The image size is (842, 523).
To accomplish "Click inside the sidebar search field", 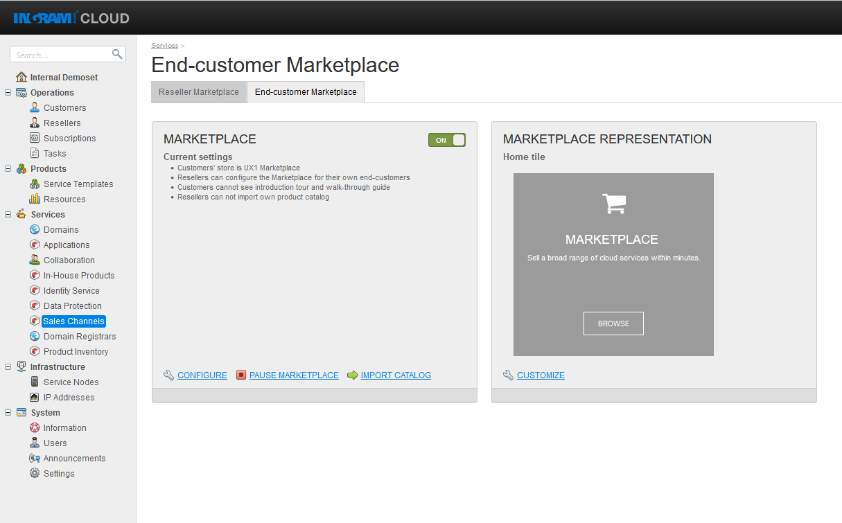I will 62,54.
